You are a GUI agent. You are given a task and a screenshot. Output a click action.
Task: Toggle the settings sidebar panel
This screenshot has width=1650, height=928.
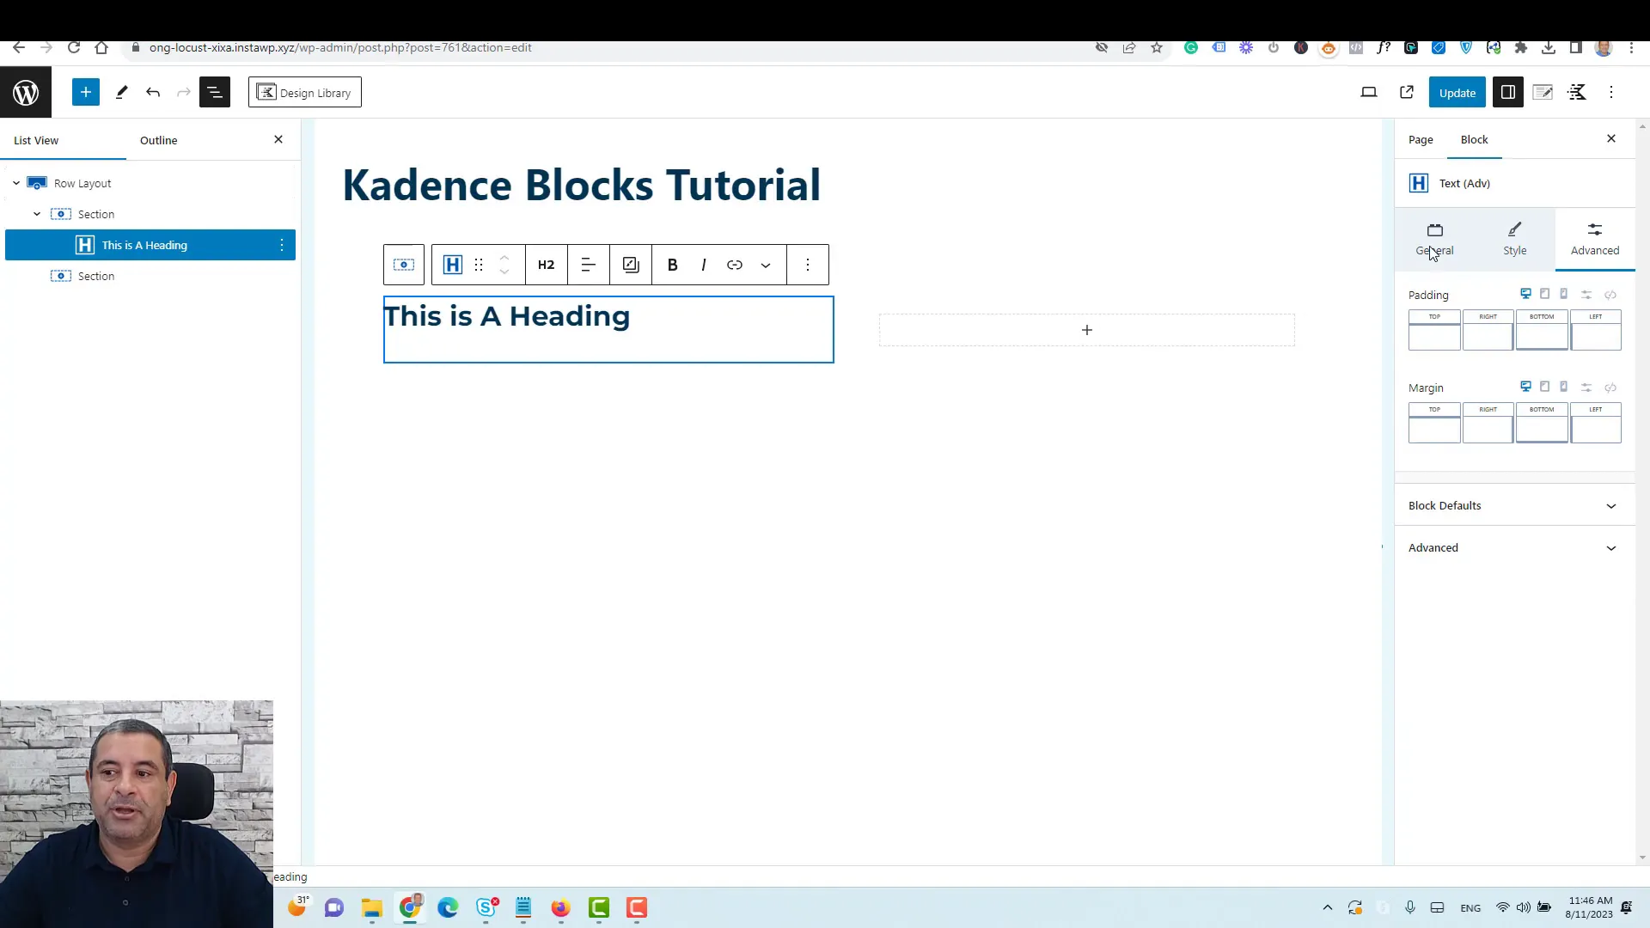(x=1508, y=92)
